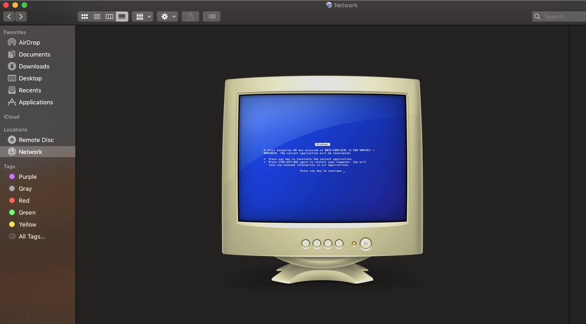Minimize the window with yellow button

coord(15,5)
